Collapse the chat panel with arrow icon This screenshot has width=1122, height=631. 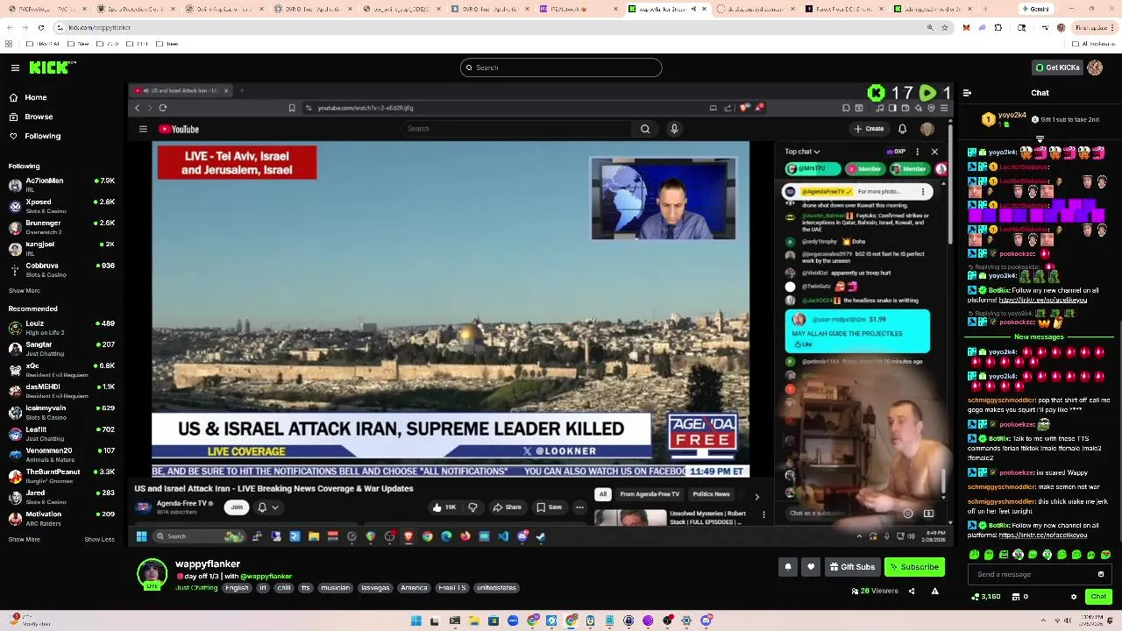click(x=967, y=92)
